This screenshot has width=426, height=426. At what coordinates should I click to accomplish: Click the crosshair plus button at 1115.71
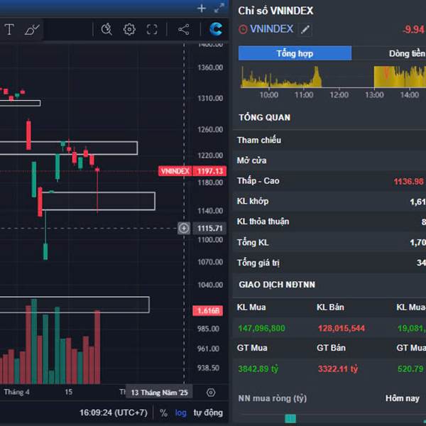[184, 228]
